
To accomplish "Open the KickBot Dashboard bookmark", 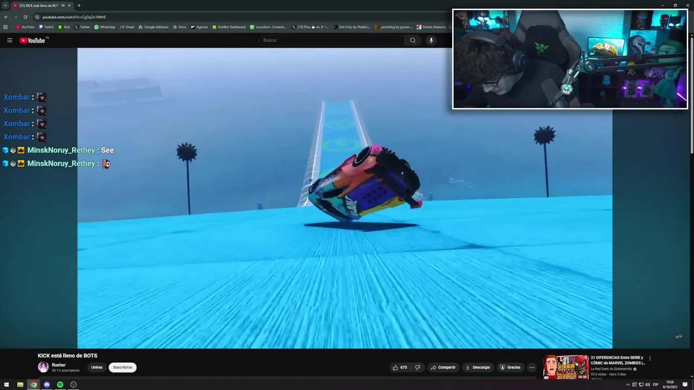I will 229,27.
